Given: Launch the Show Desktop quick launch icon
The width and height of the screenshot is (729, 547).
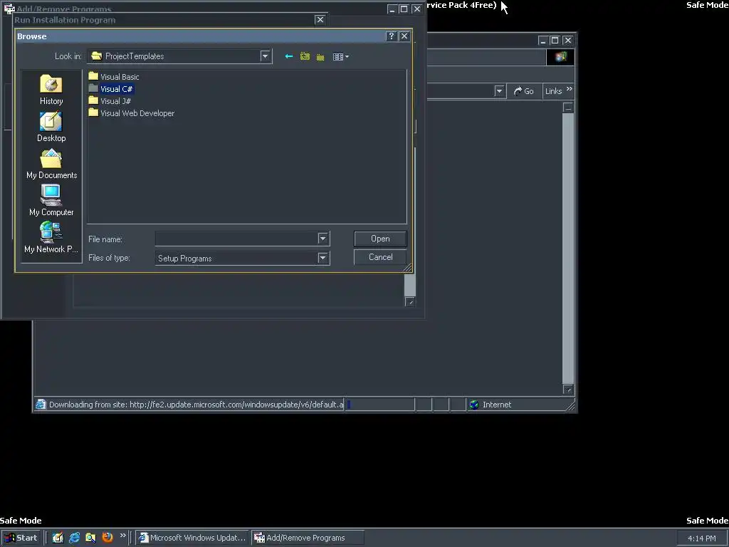Looking at the screenshot, I should tap(58, 538).
